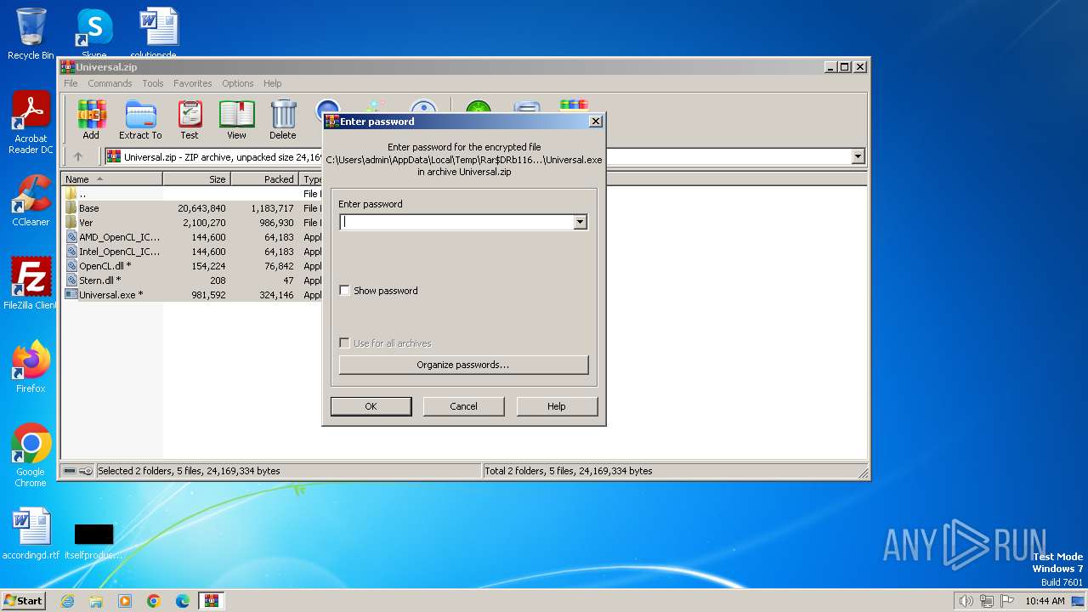The height and width of the screenshot is (612, 1088).
Task: Open the Recycle Bin desktop icon
Action: 31,34
